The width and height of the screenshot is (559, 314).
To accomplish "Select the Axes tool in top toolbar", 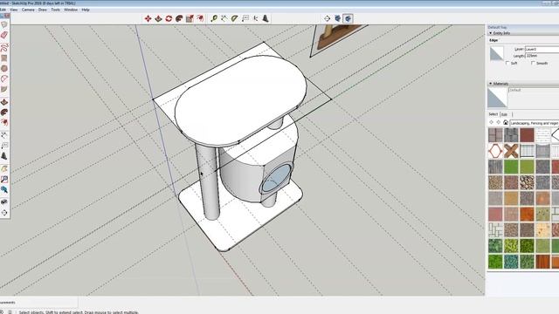I will (255, 18).
